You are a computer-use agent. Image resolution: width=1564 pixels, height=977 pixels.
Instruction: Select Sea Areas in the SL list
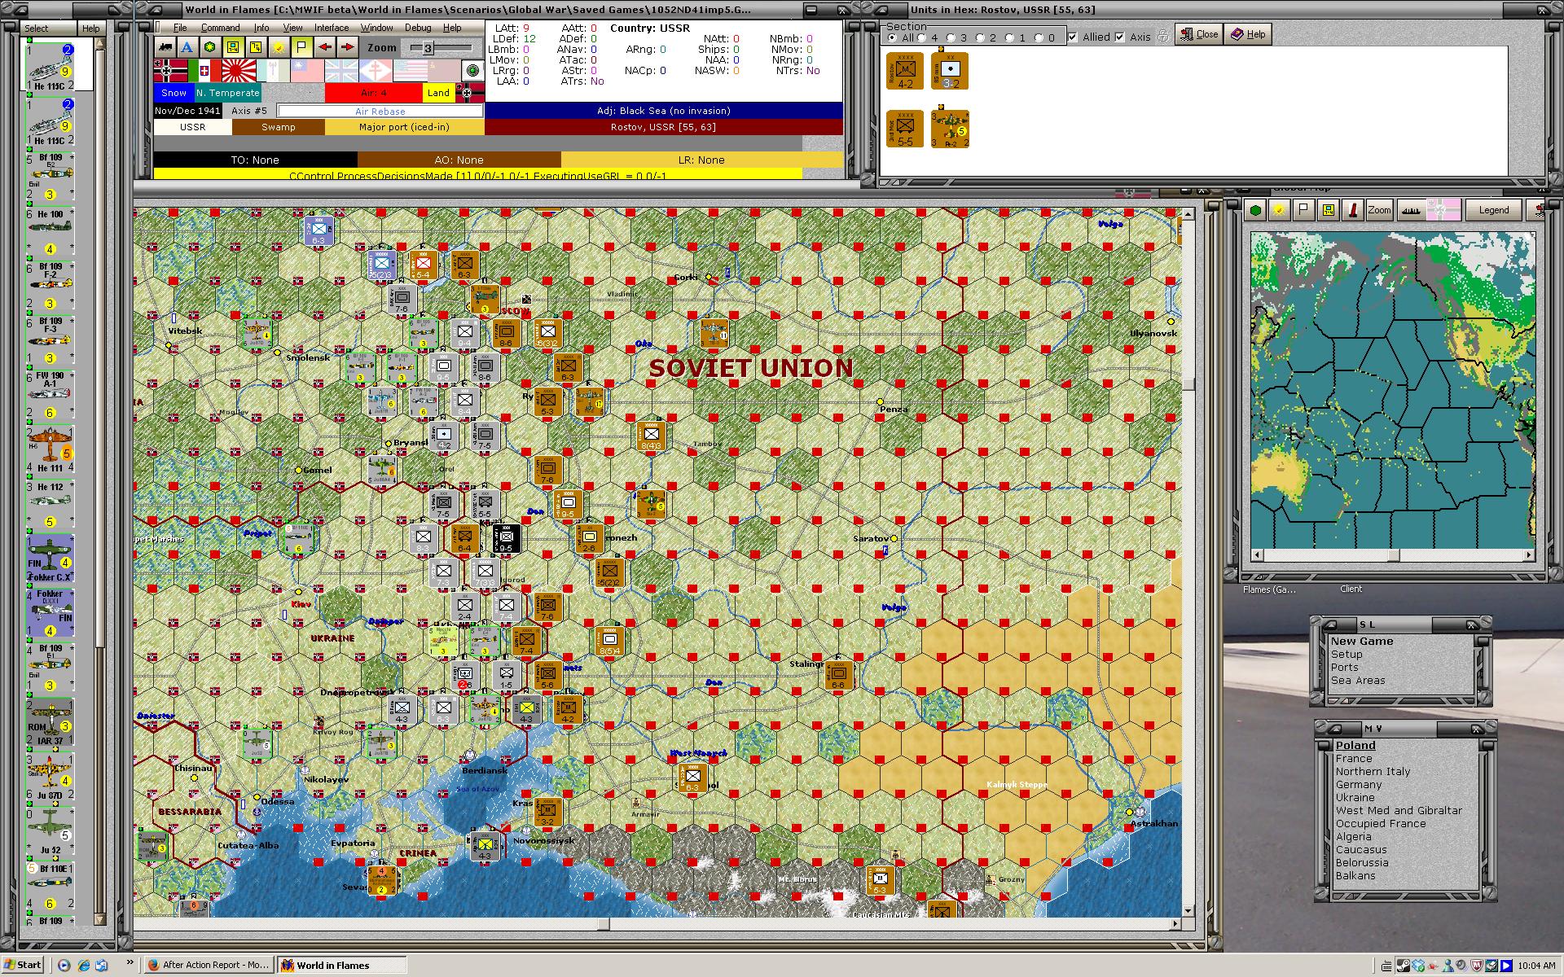[x=1358, y=681]
